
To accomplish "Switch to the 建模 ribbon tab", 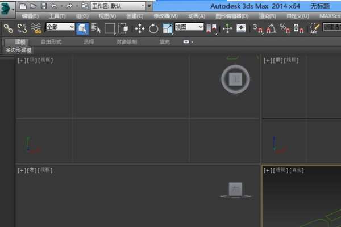I will coord(20,42).
